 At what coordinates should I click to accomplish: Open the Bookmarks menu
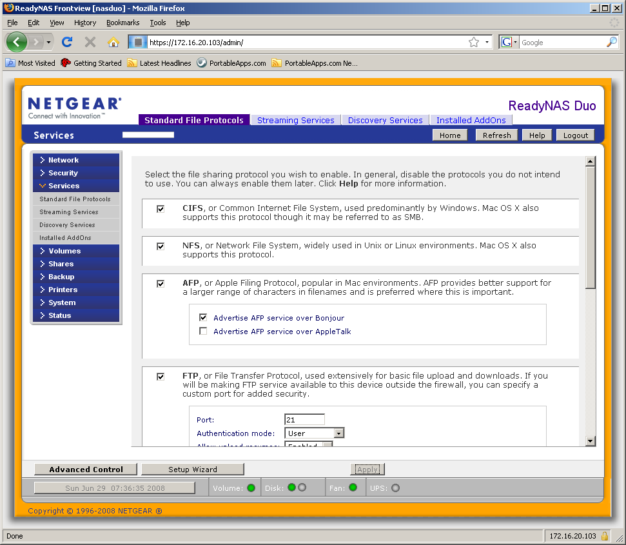coord(123,23)
